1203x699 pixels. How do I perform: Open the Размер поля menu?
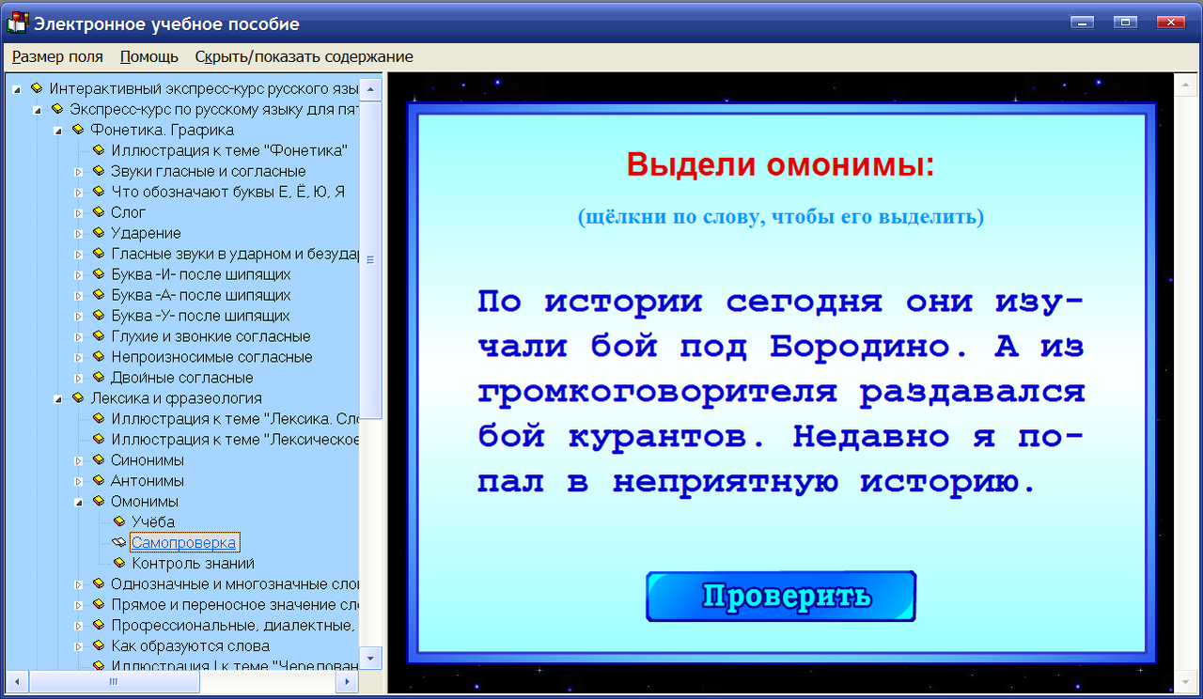(56, 56)
